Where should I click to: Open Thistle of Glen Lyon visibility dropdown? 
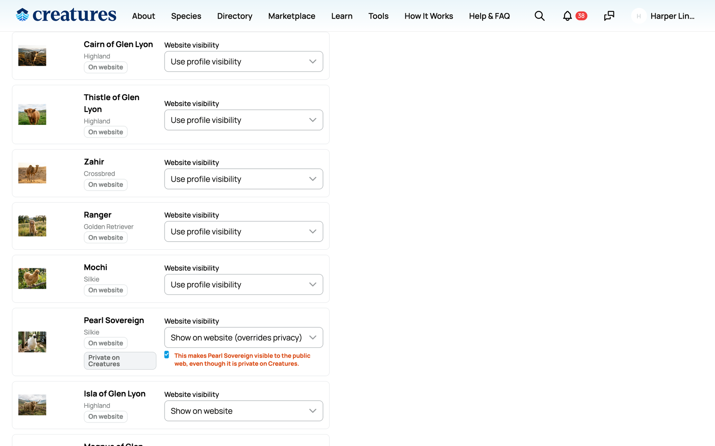[x=244, y=120]
